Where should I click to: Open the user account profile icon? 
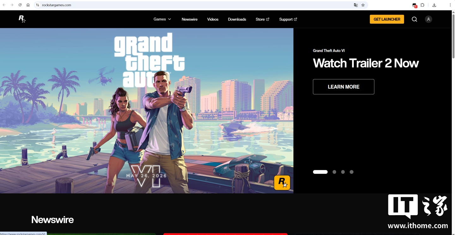[x=428, y=19]
